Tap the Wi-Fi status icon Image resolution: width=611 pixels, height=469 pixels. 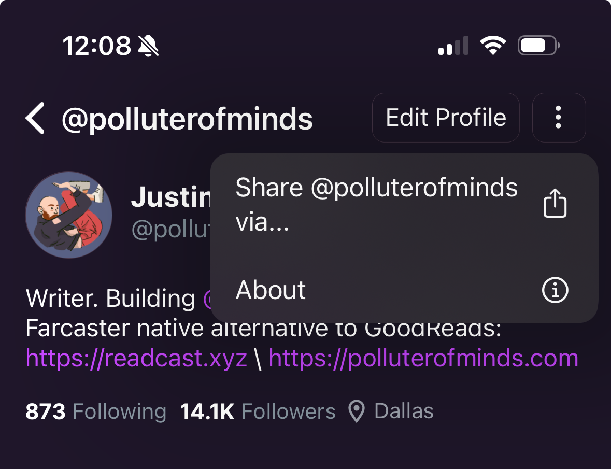click(x=493, y=46)
